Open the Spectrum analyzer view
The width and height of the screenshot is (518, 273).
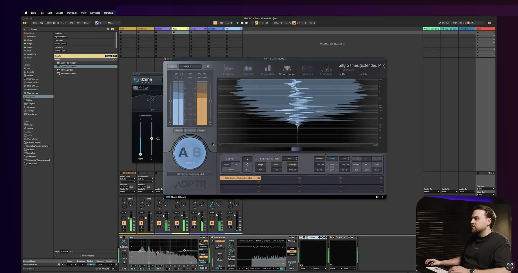coord(248,70)
